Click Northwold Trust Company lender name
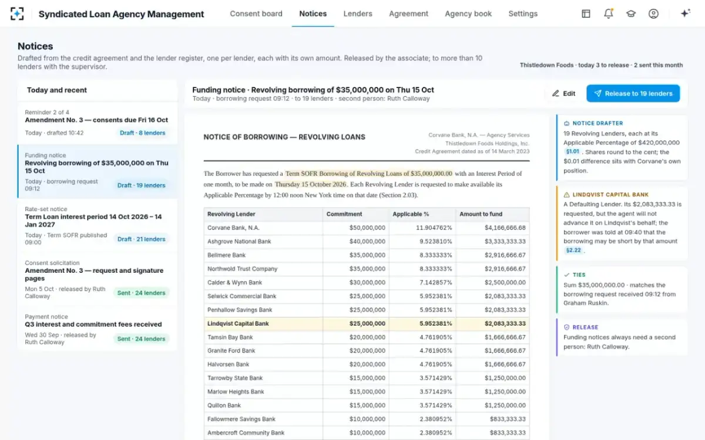This screenshot has height=440, width=705. (x=242, y=269)
